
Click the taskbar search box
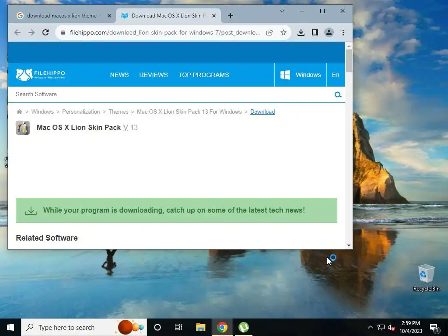[84, 327]
